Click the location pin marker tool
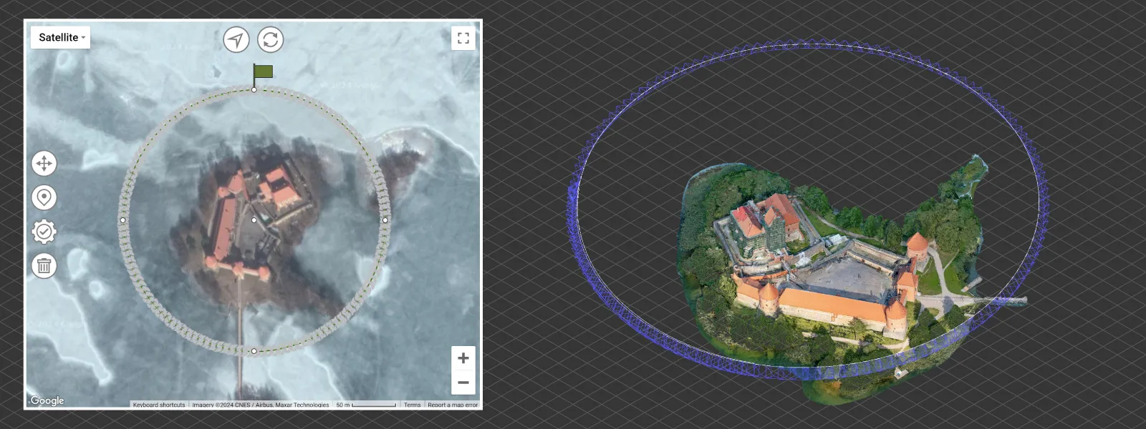The height and width of the screenshot is (429, 1146). pyautogui.click(x=44, y=198)
